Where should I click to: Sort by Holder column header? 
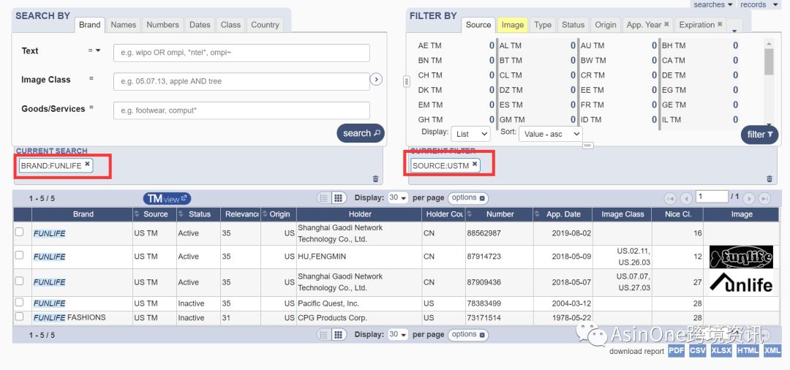pos(359,214)
